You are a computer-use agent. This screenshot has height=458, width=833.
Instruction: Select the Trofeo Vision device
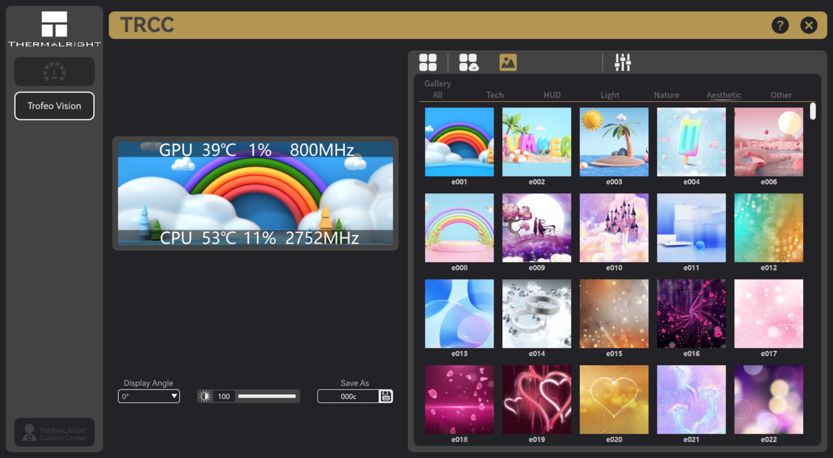coord(54,106)
